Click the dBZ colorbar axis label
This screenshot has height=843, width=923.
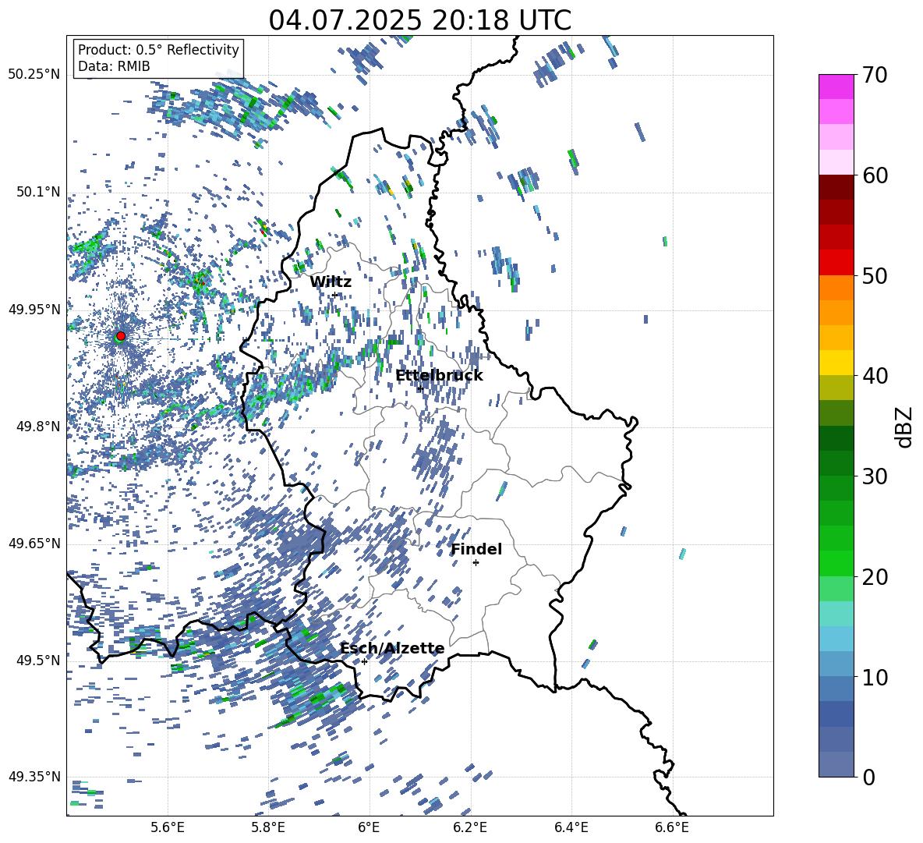[x=905, y=427]
